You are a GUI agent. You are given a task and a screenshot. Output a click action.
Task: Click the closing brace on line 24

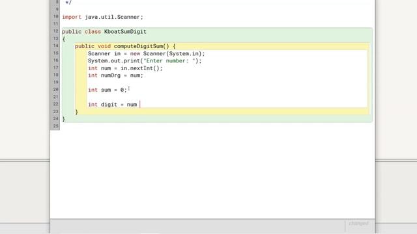[64, 119]
